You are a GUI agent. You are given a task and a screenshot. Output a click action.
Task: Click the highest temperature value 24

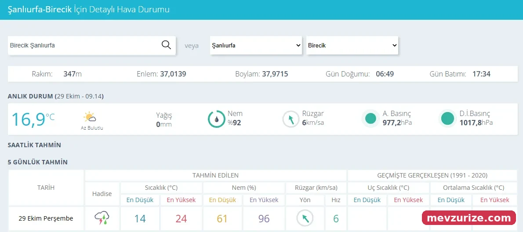point(181,219)
